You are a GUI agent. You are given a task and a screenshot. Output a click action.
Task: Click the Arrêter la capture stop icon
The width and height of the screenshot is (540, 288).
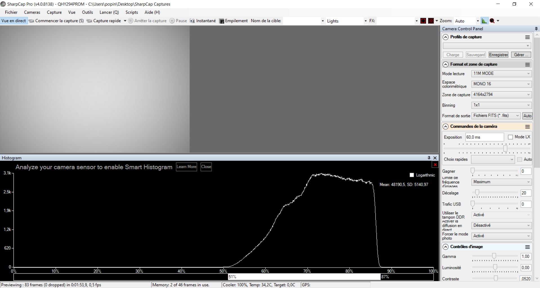[x=131, y=21]
